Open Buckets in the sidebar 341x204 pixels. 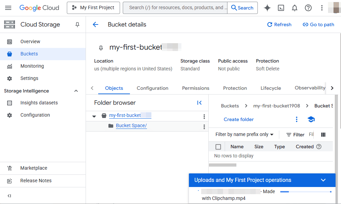coord(43,54)
